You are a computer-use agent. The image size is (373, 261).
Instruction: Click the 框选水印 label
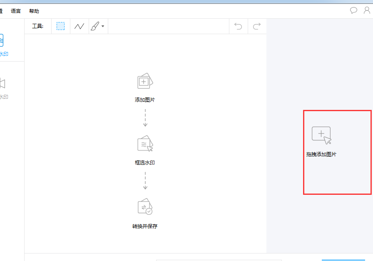(145, 163)
